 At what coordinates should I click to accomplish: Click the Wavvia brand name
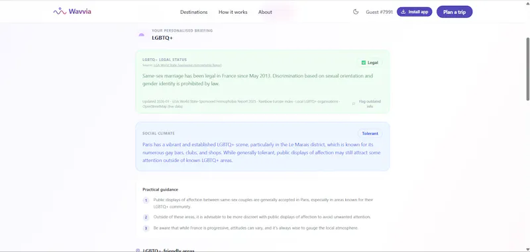(79, 11)
